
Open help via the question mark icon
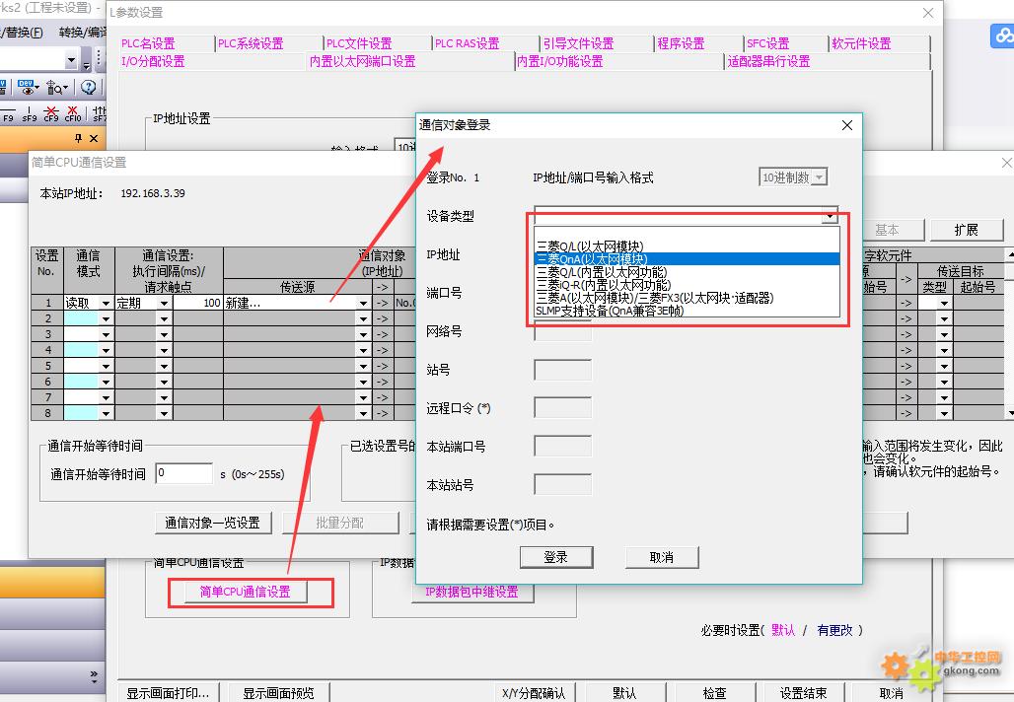(89, 88)
